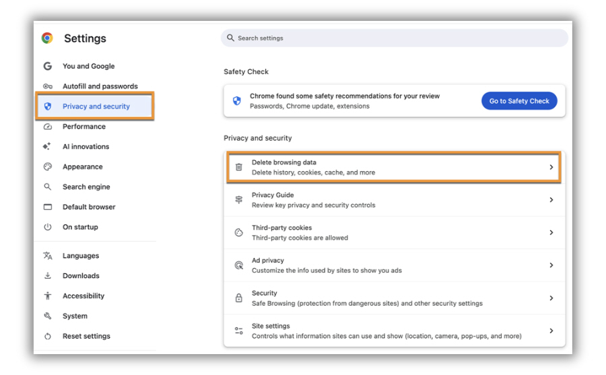Click the download arrow icon for Downloads

(x=48, y=275)
